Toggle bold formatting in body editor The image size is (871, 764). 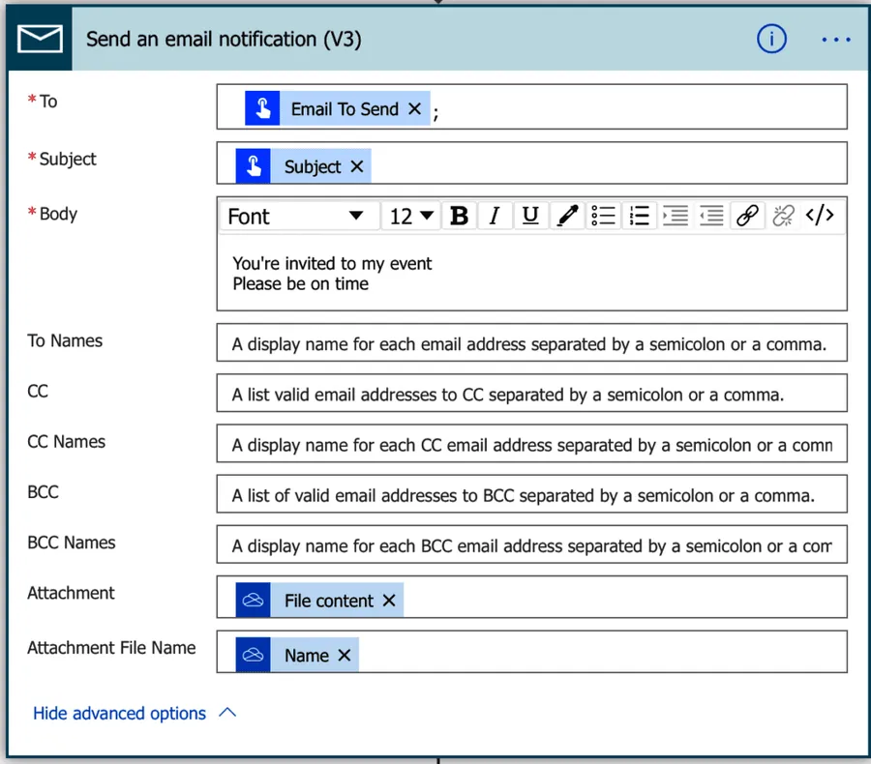pos(460,216)
